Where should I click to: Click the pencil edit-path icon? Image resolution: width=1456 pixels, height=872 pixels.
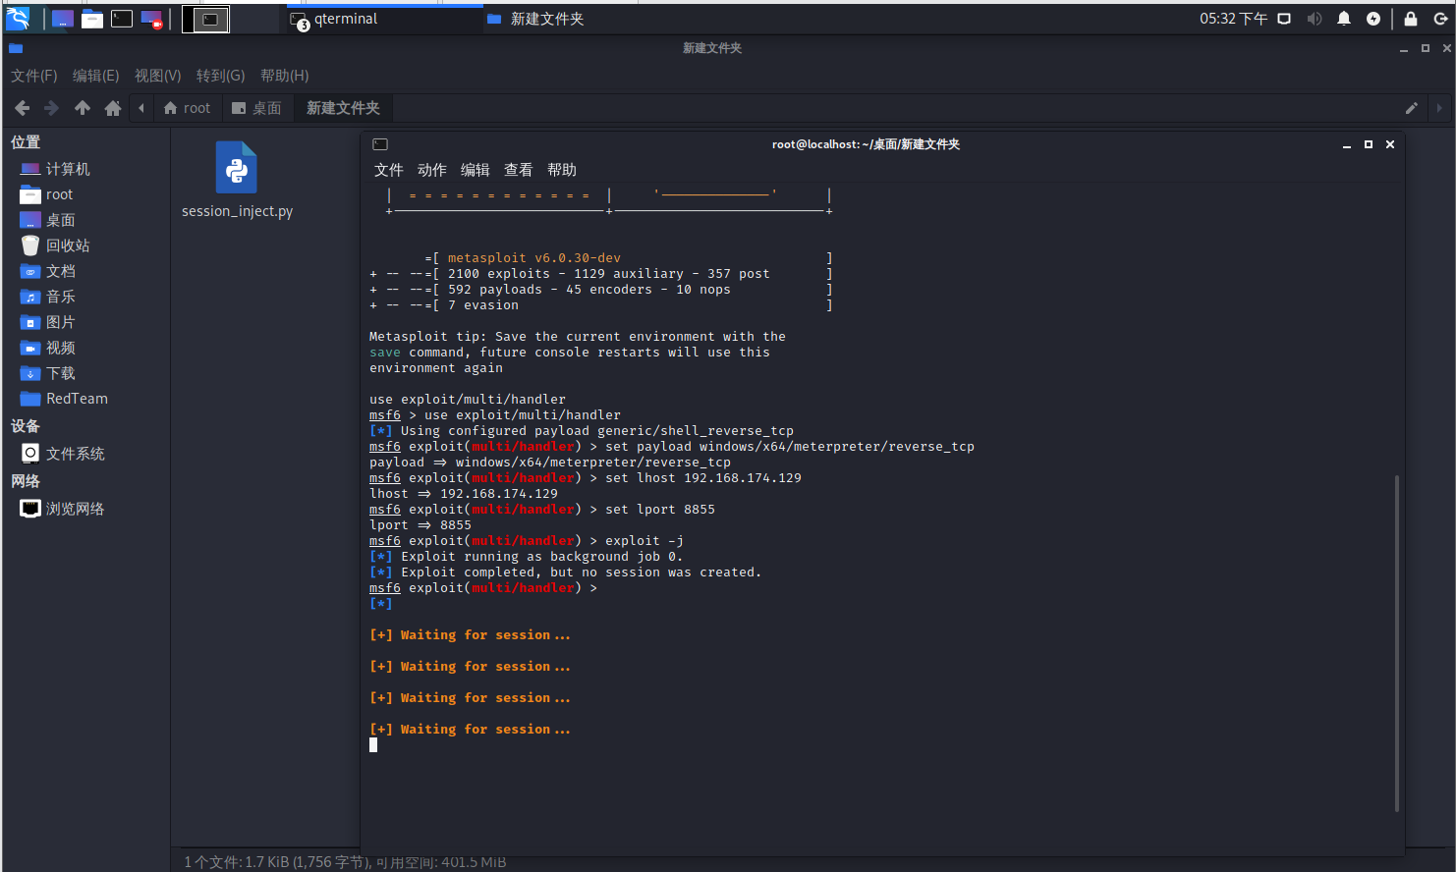[1411, 108]
